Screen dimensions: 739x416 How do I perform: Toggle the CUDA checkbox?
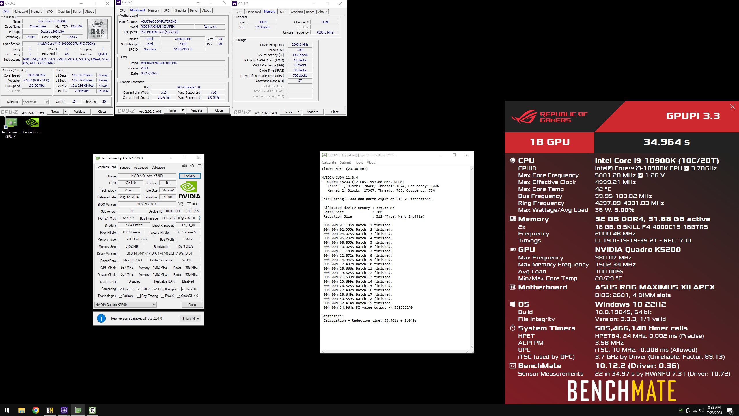[x=139, y=289]
